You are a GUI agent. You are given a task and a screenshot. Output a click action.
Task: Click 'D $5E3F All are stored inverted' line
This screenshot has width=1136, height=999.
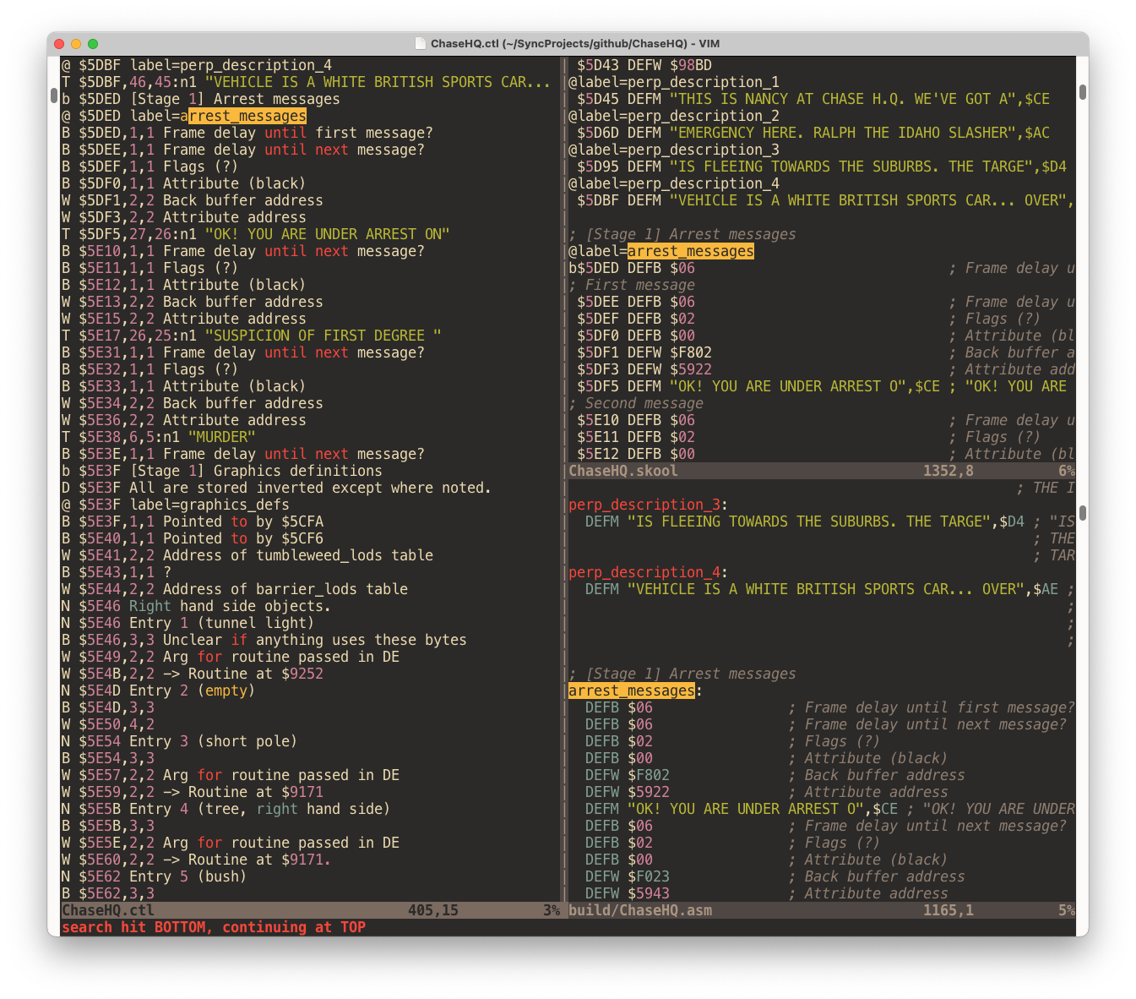[x=277, y=488]
